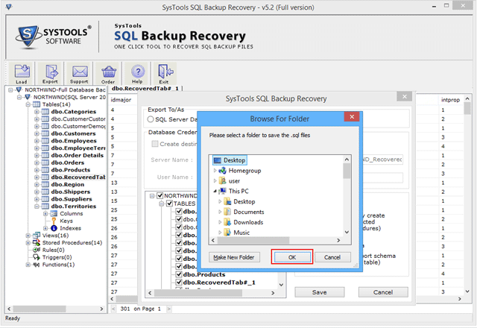Collapse the dbo.Territories tree node
This screenshot has height=328, width=477.
point(37,206)
